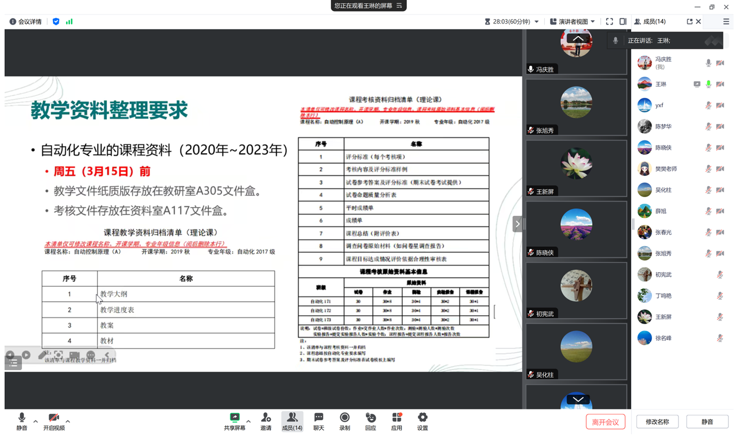Expand the meeting timer 28:03 dropdown
The height and width of the screenshot is (438, 738).
[x=537, y=22]
